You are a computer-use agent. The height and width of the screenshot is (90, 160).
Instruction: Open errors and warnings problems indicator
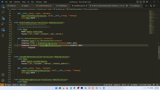(23, 85)
